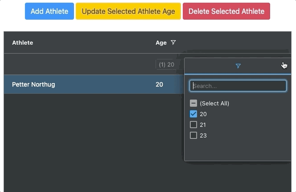Select the filter tab icon in popup

point(238,66)
